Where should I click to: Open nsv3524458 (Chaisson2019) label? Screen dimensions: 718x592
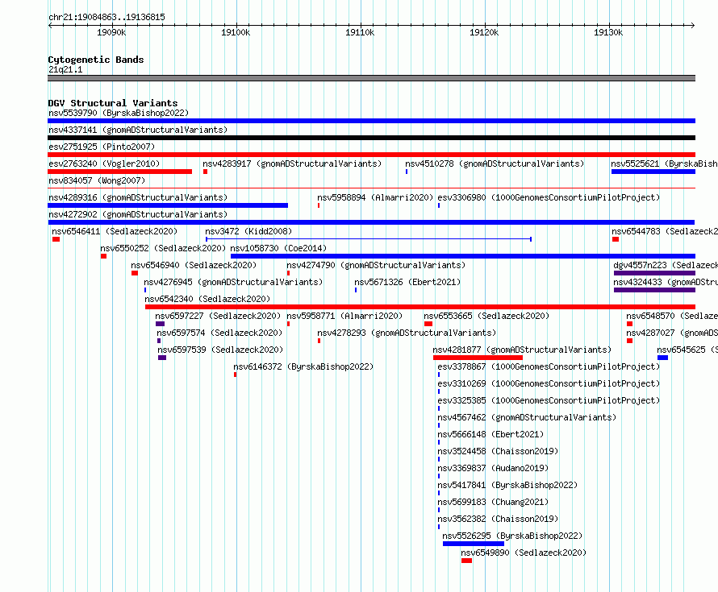(x=499, y=451)
